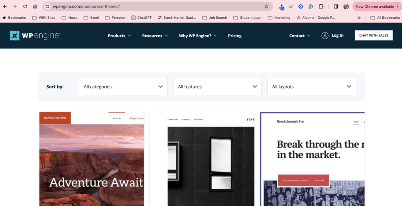The image size is (402, 206).
Task: Click SEE OUR CASE STUDIES in Breakthrough preview
Action: (x=303, y=181)
